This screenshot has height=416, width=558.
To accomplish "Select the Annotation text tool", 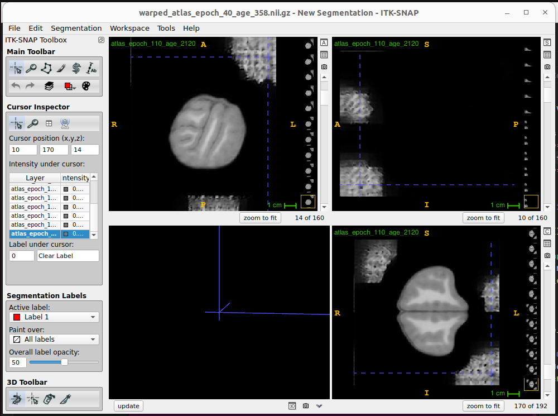I will click(91, 68).
